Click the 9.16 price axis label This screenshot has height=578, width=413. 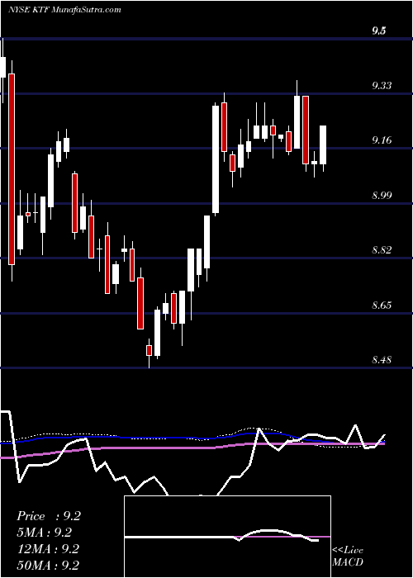pyautogui.click(x=382, y=140)
